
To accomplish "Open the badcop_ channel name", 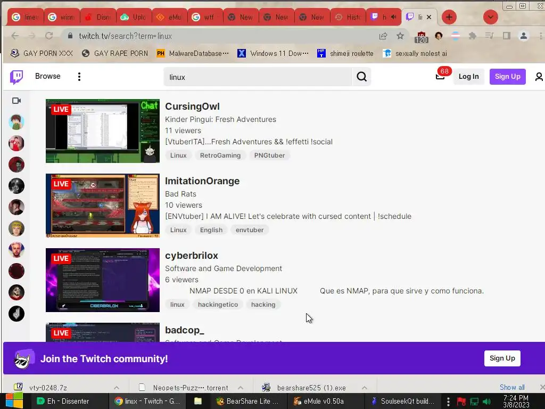I will 185,330.
